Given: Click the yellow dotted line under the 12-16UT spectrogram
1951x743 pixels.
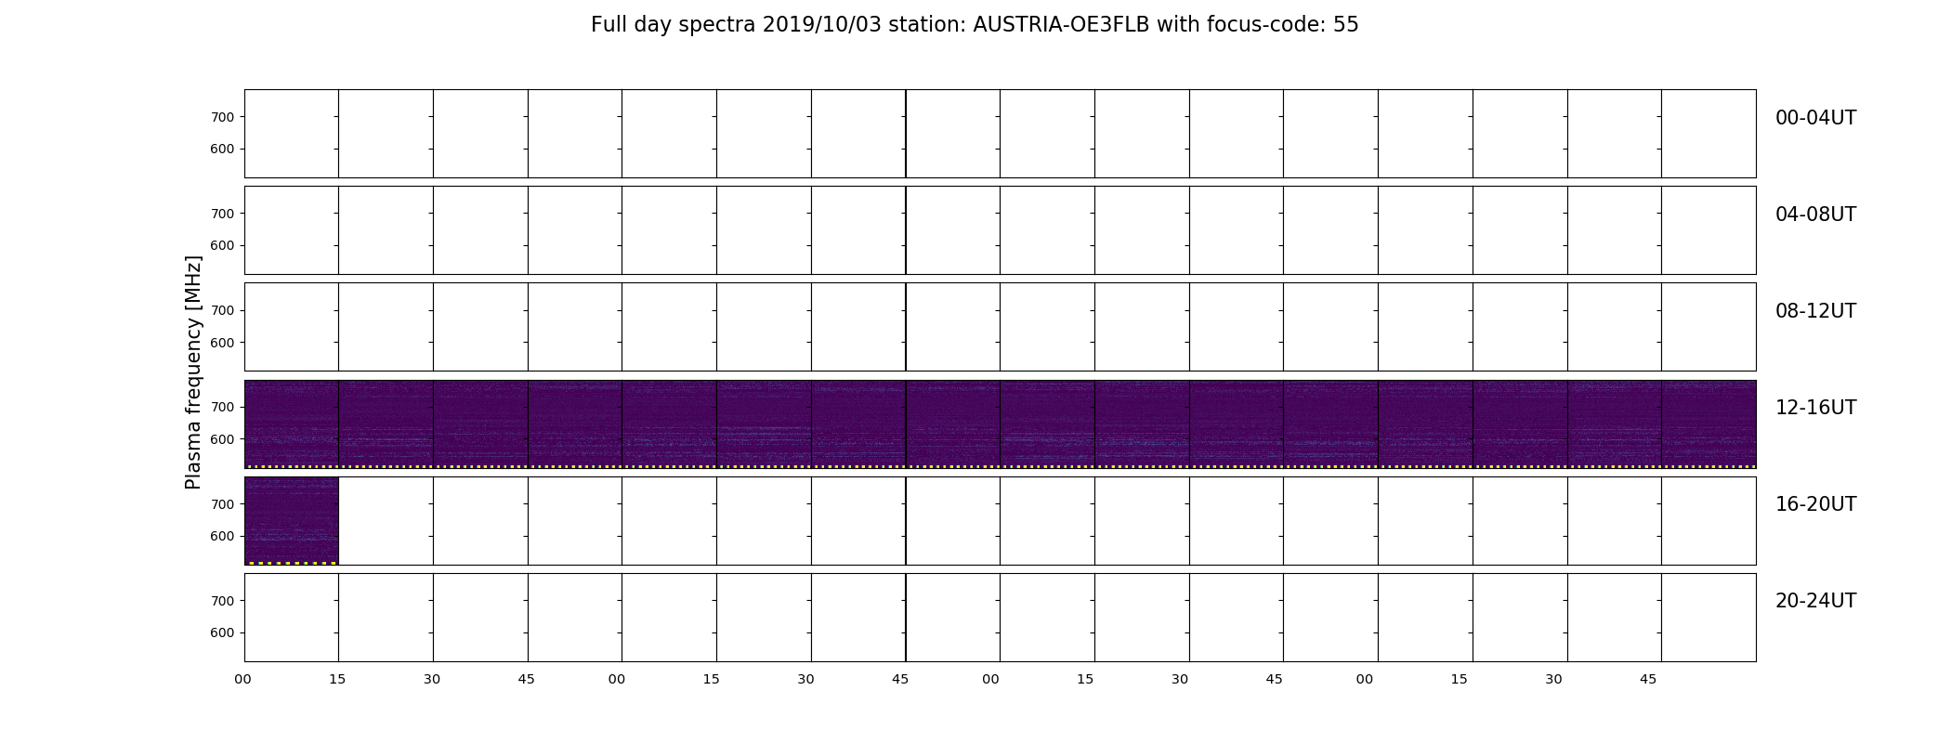Looking at the screenshot, I should [x=1000, y=466].
